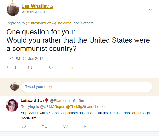Open Lee Whatley's large profile picture
This screenshot has height=136, width=159.
tap(13, 10)
